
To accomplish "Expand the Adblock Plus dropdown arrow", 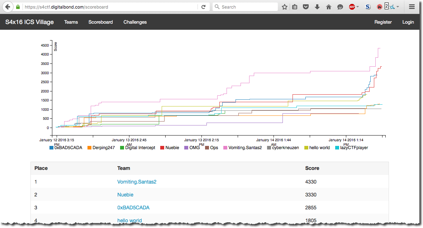I will click(x=358, y=7).
